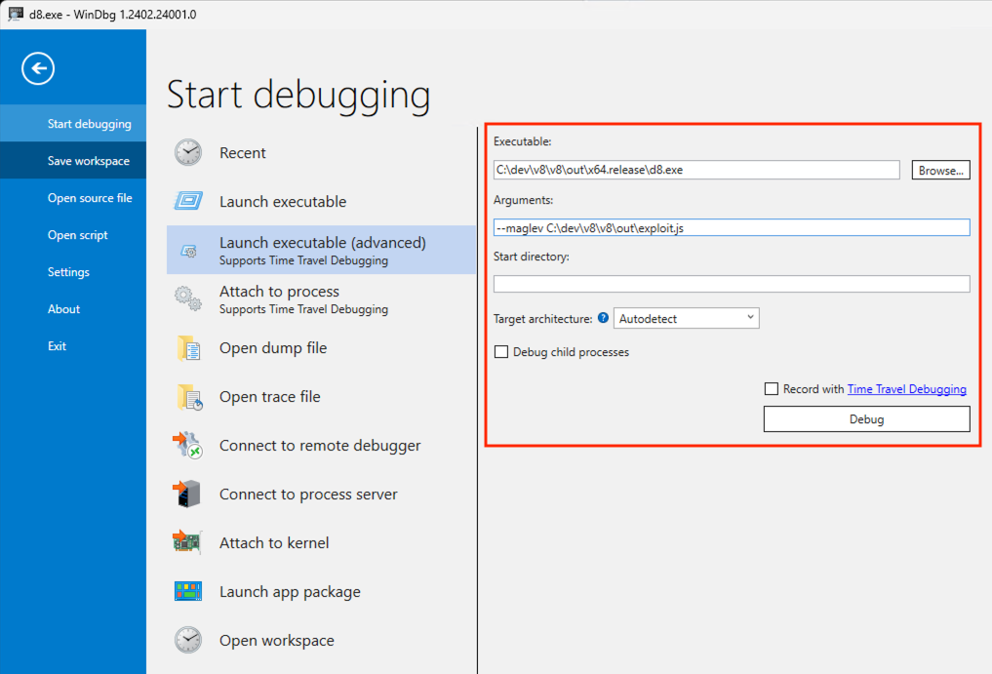This screenshot has height=674, width=992.
Task: Open the Target architecture dropdown
Action: click(687, 318)
